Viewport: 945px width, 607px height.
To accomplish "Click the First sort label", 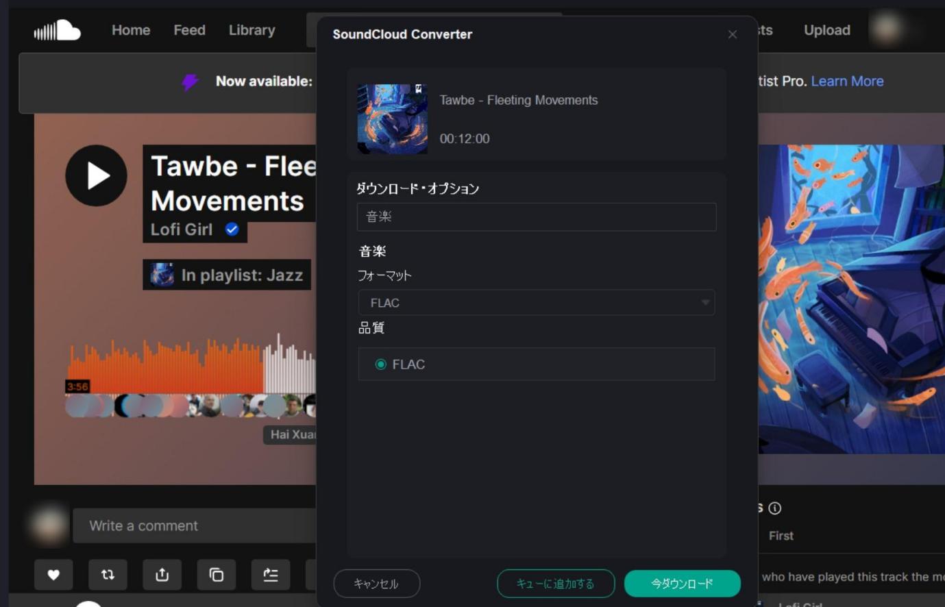I will click(x=781, y=536).
